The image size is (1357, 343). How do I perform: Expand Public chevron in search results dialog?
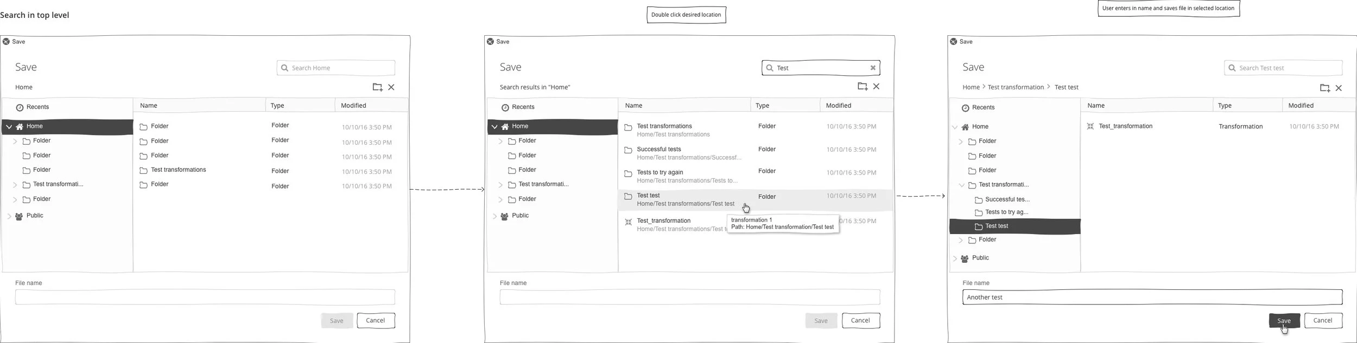[494, 216]
